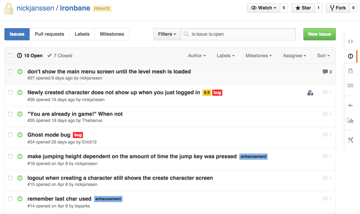The image size is (360, 214).
Task: Click the open-issue icon on issue #16
Action: (x=20, y=156)
